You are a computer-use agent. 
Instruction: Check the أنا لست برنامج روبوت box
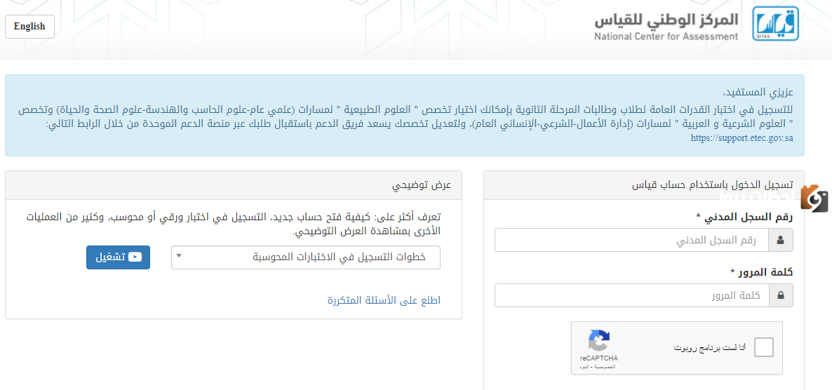pyautogui.click(x=763, y=347)
